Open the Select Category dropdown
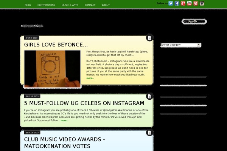This screenshot has height=151, width=227. pyautogui.click(x=181, y=45)
